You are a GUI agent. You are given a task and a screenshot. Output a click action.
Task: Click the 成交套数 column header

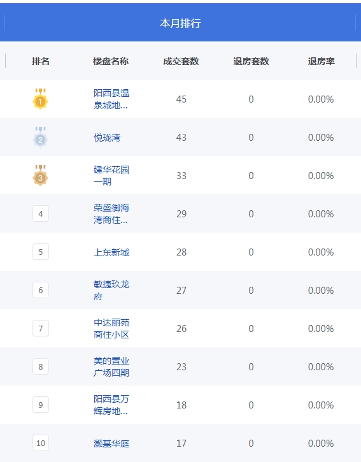pyautogui.click(x=181, y=61)
